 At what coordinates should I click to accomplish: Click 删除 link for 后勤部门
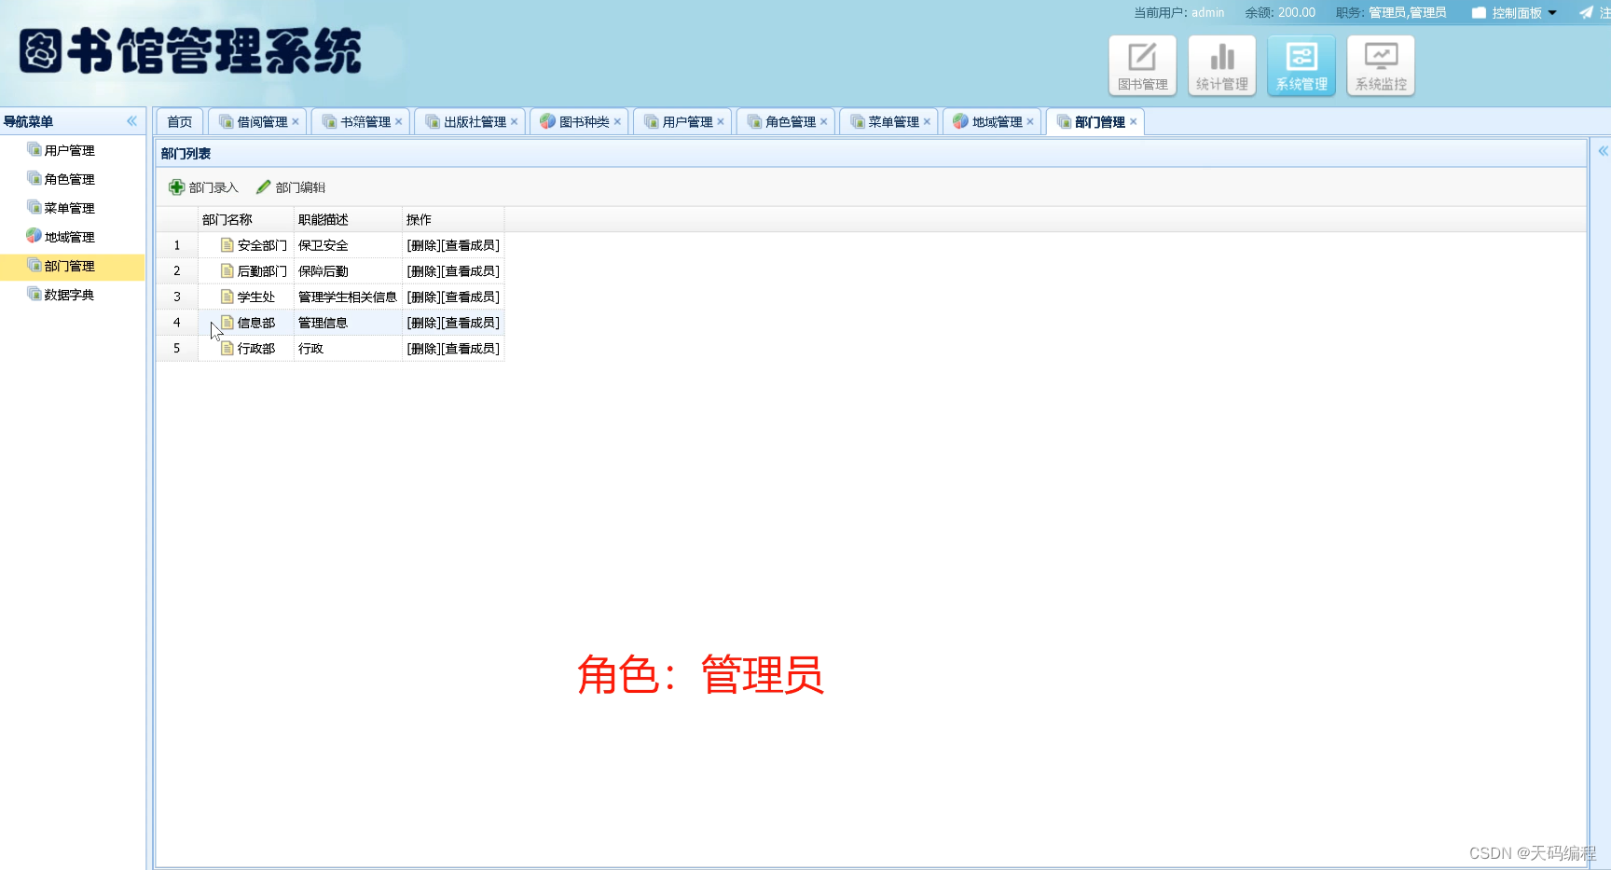423,271
